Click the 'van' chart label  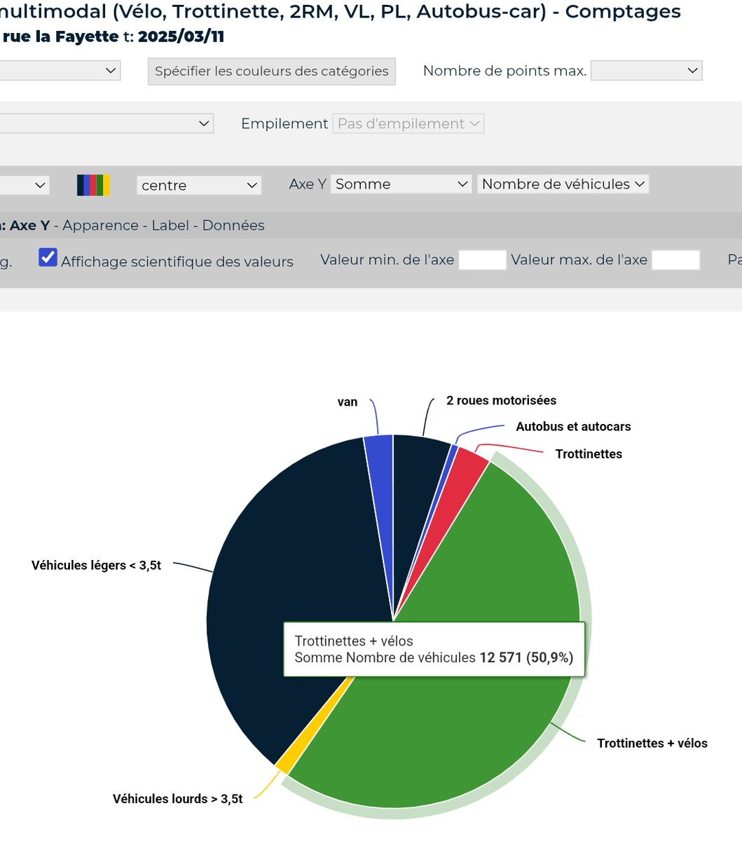[x=348, y=402]
